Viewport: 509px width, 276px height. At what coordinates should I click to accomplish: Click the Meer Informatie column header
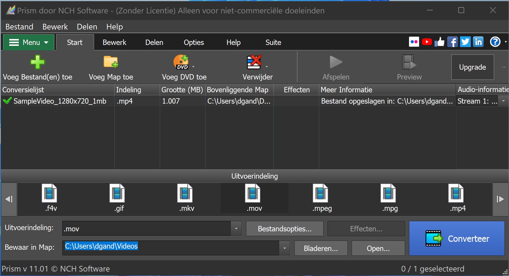[387, 90]
